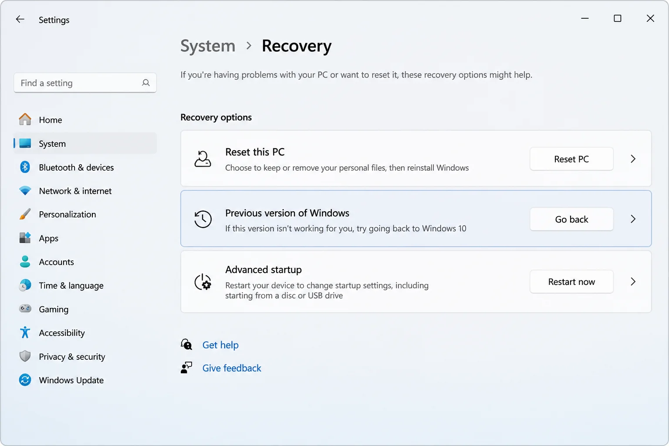The image size is (669, 446).
Task: Click the Bluetooth icon in sidebar
Action: pyautogui.click(x=25, y=167)
